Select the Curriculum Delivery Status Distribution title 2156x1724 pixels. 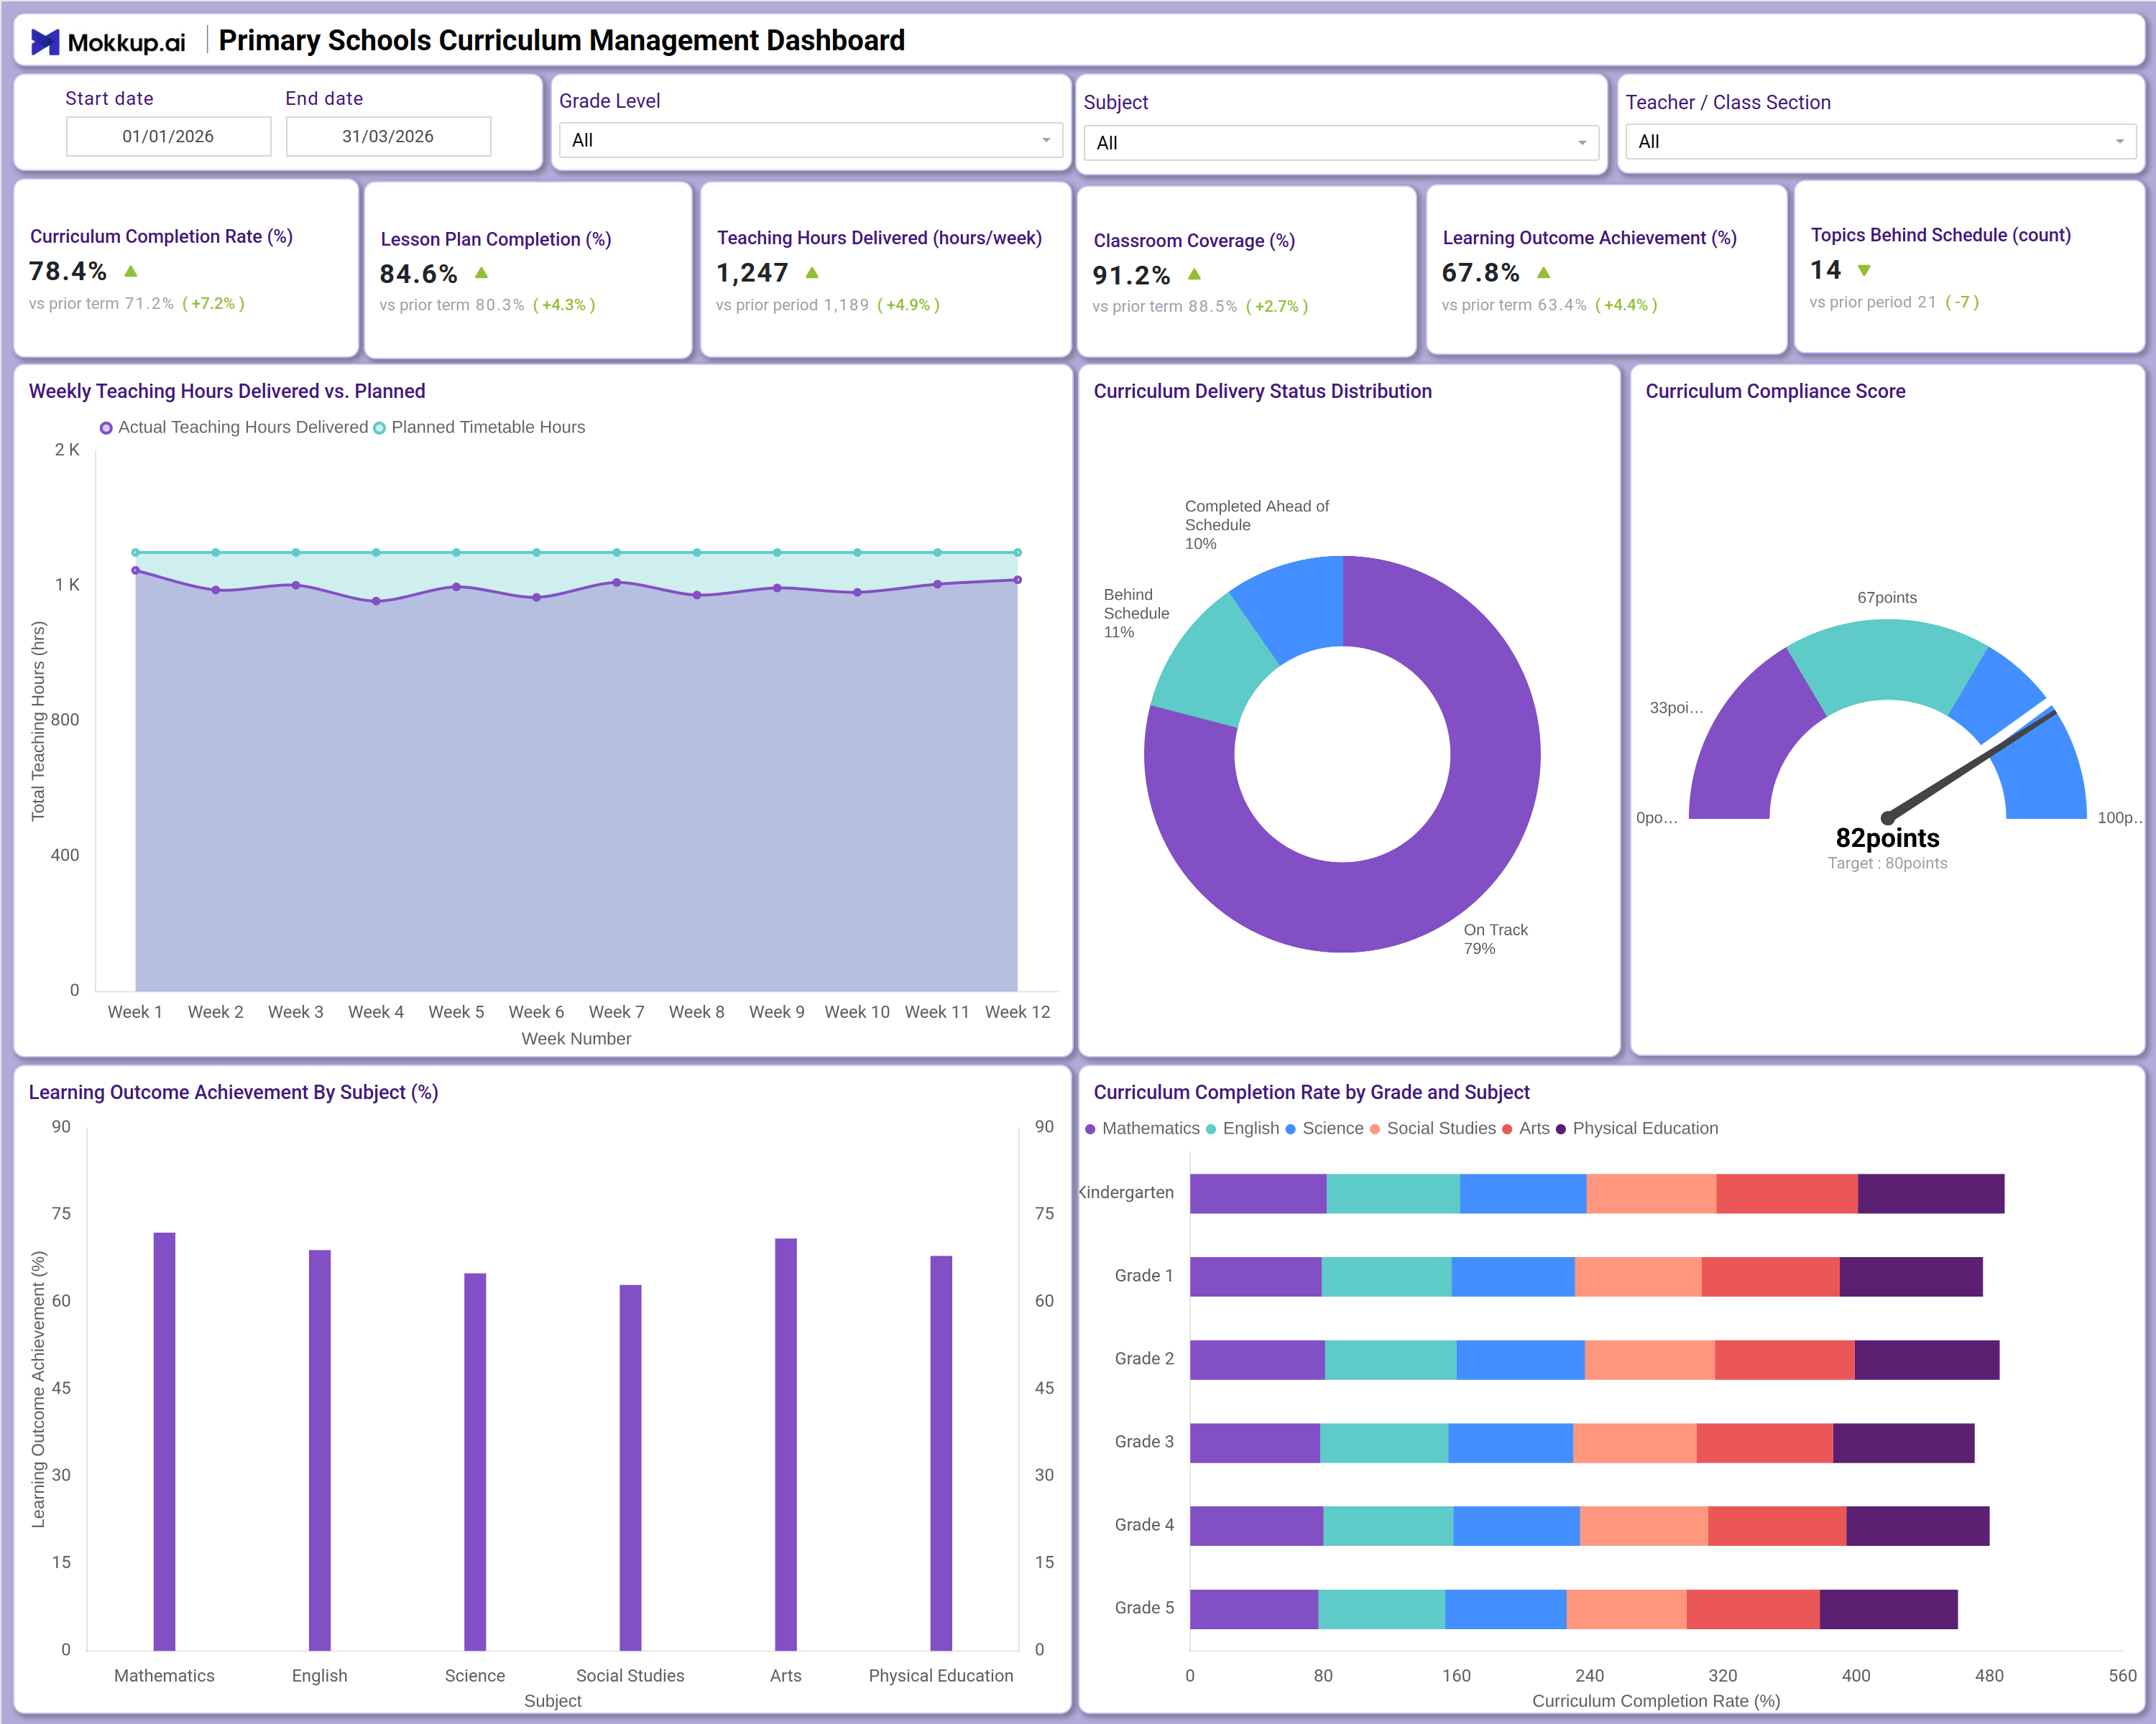click(1262, 391)
